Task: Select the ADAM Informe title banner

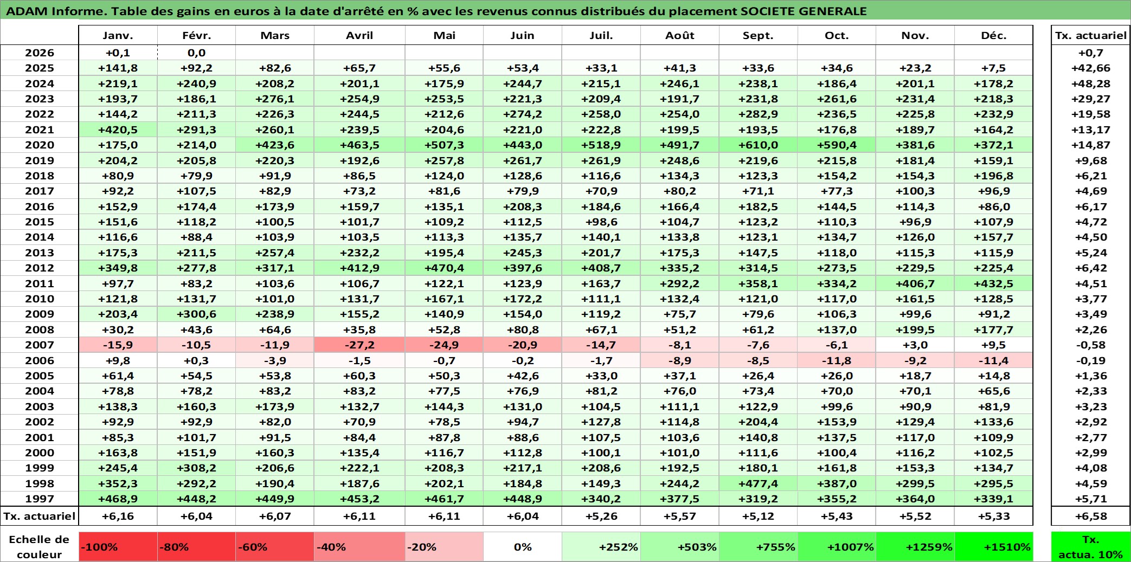Action: [x=565, y=10]
